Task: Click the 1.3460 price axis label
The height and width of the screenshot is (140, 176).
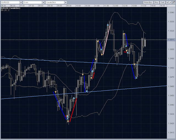Action: coord(171,86)
